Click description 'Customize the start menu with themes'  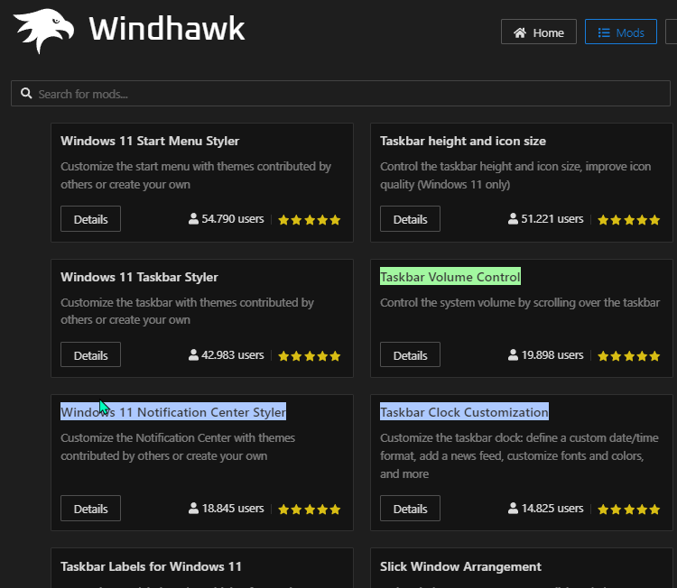(x=196, y=175)
